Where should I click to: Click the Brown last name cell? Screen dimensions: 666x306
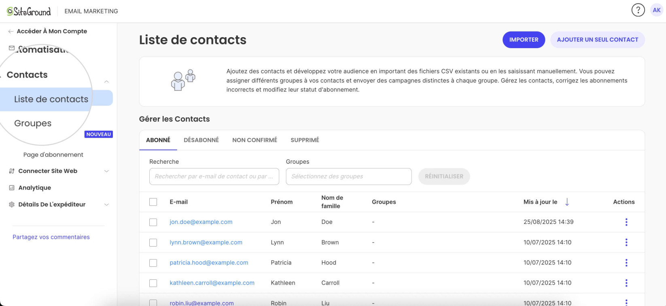pos(330,243)
